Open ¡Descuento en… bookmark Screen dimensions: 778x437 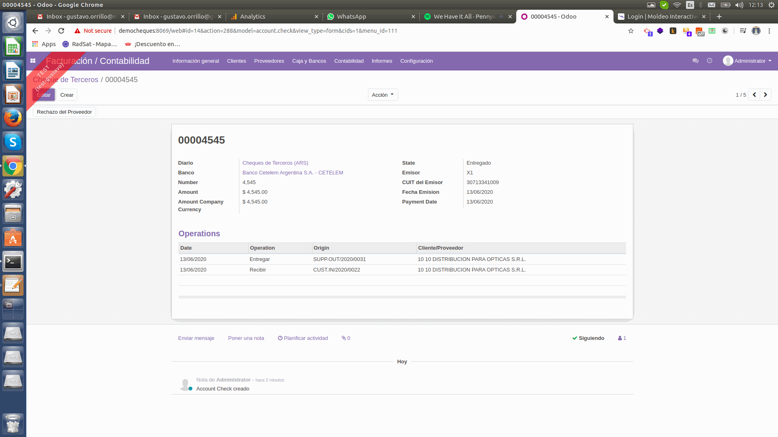click(153, 44)
